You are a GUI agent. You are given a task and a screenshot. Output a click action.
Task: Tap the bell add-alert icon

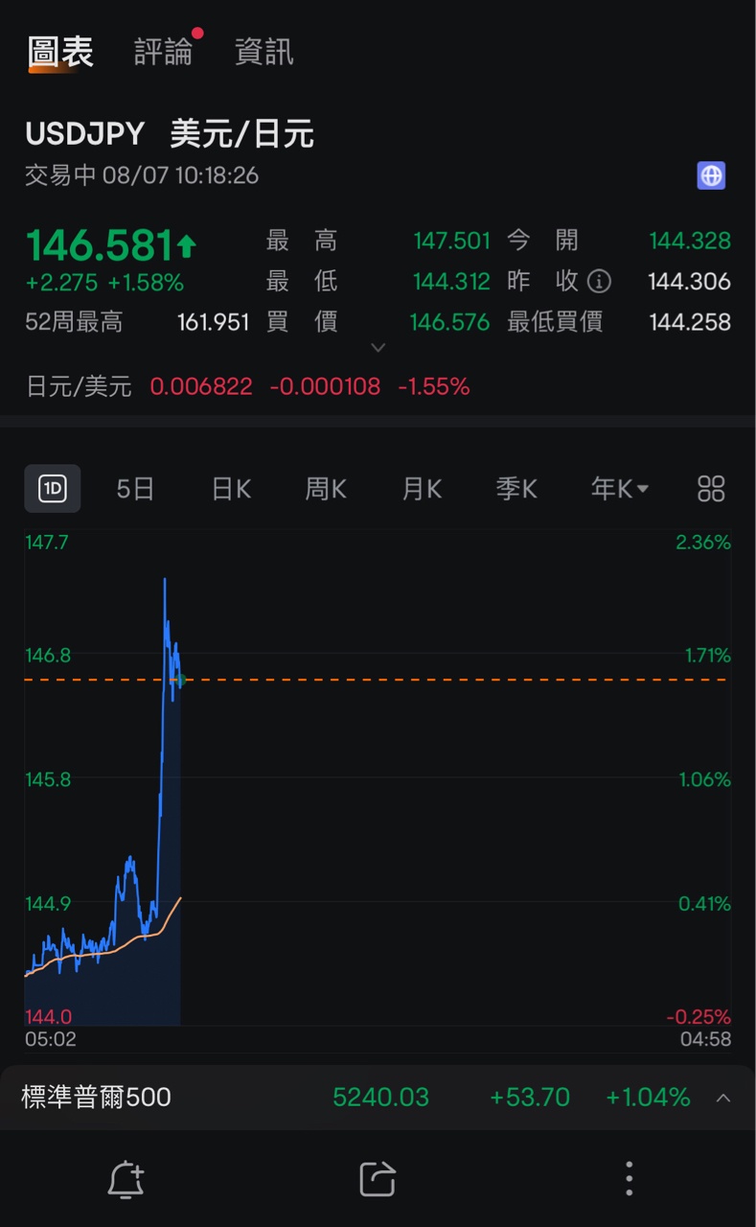(x=126, y=1179)
